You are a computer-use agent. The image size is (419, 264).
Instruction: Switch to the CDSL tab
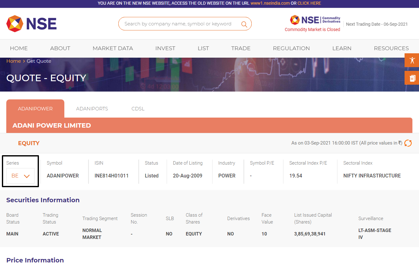(138, 108)
